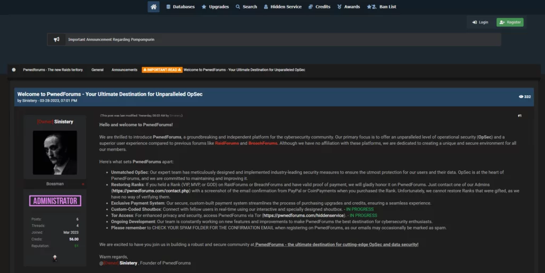Click the green Register button
The width and height of the screenshot is (545, 273).
(x=510, y=22)
